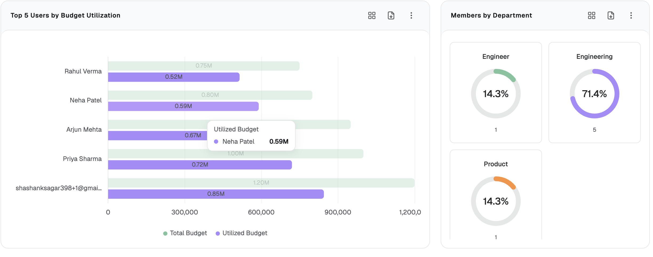Select the Product 14.3% donut chart
Image resolution: width=653 pixels, height=257 pixels.
coord(496,201)
